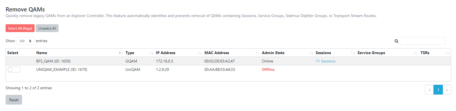Click the Reset button

pyautogui.click(x=14, y=100)
